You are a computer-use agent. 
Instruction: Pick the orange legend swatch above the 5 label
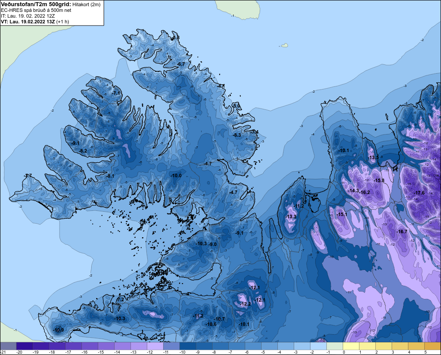[x=432, y=346]
